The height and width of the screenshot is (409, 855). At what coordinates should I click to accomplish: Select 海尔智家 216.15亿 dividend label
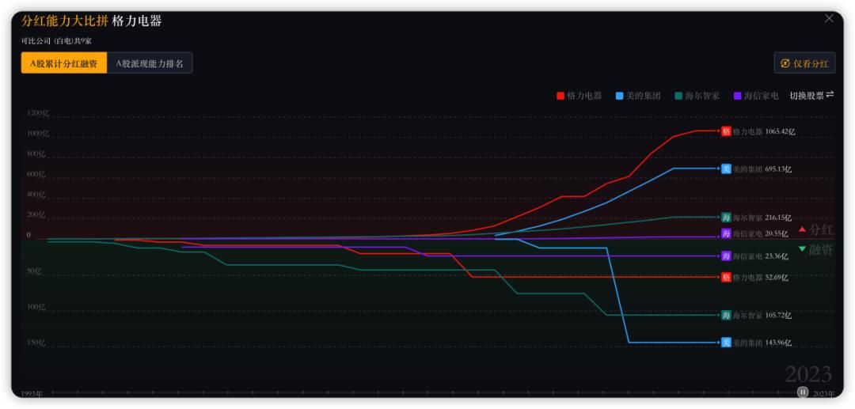[x=762, y=218]
